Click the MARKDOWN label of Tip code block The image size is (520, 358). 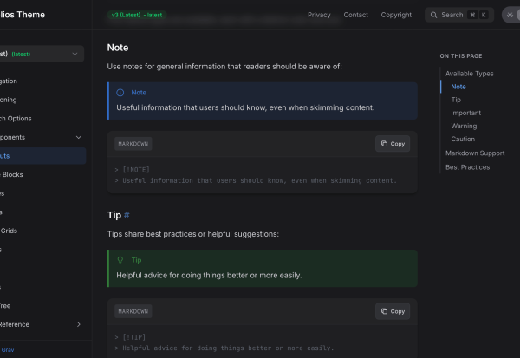point(133,311)
